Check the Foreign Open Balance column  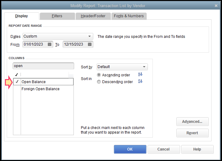(17, 89)
